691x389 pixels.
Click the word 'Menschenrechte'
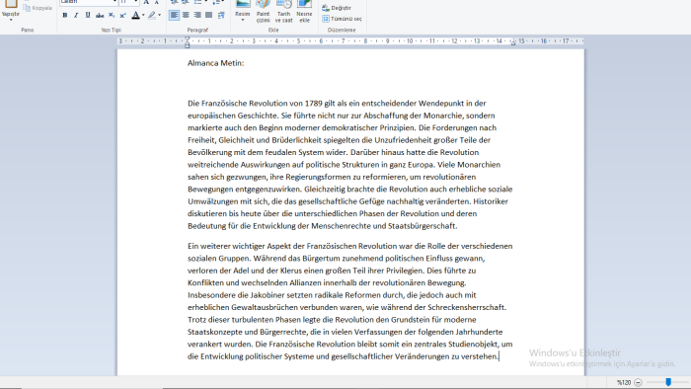[x=342, y=226]
